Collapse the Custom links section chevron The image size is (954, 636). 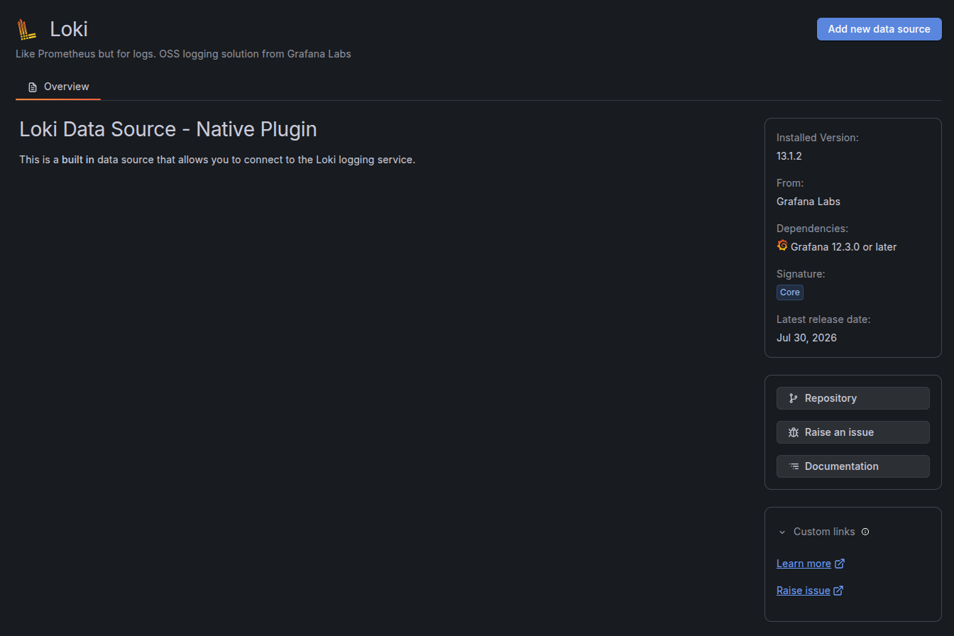(x=782, y=532)
